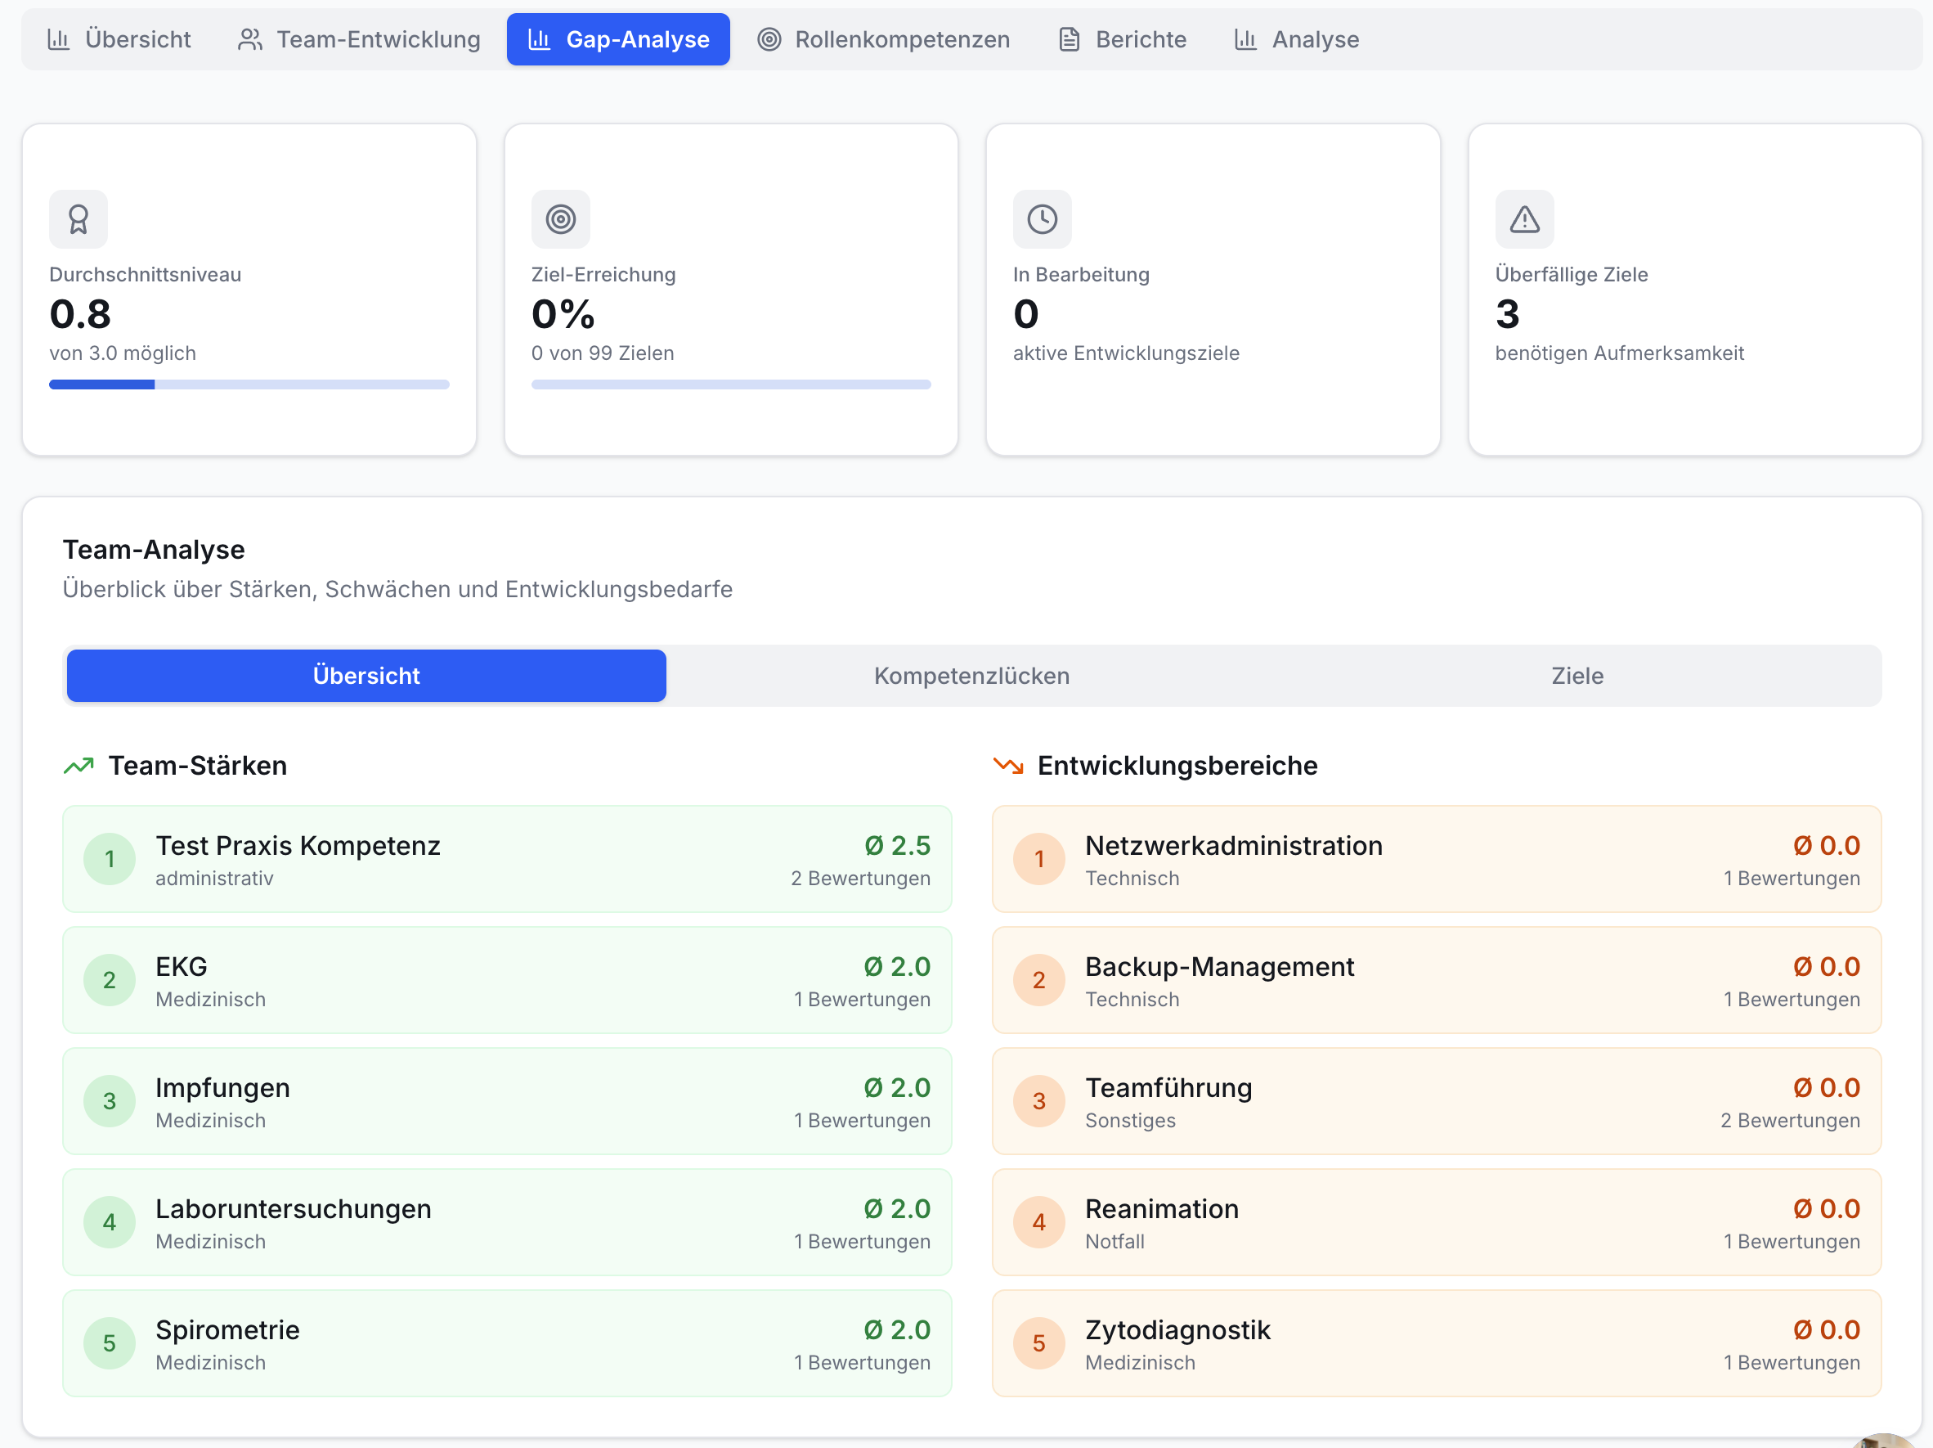The width and height of the screenshot is (1933, 1448).
Task: Click the people icon of Team-Entwicklung tab
Action: pos(250,39)
